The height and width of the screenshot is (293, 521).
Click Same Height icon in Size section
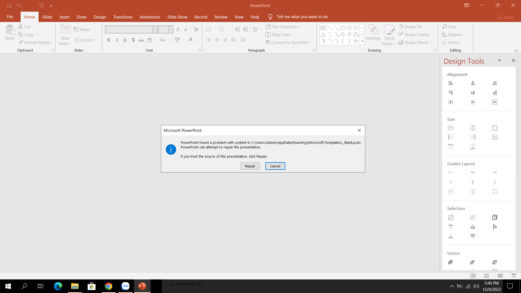pos(473,128)
